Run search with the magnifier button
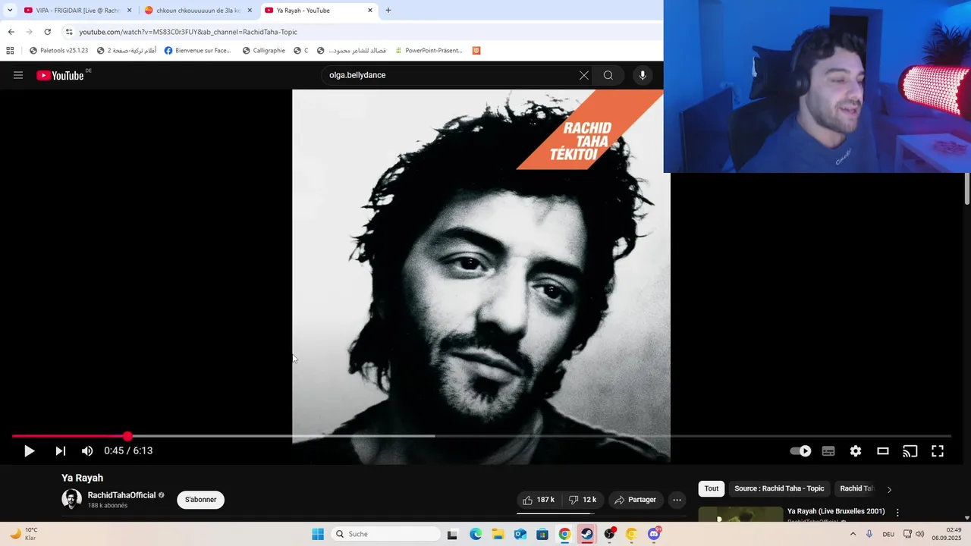This screenshot has width=971, height=546. (x=608, y=75)
